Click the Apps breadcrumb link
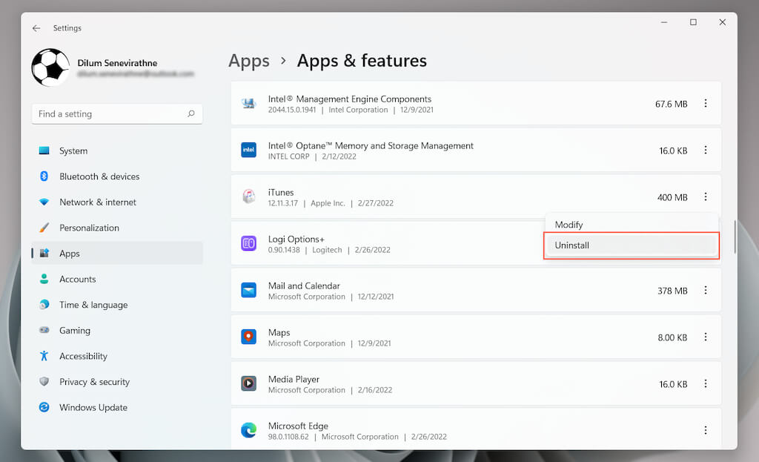 tap(249, 61)
